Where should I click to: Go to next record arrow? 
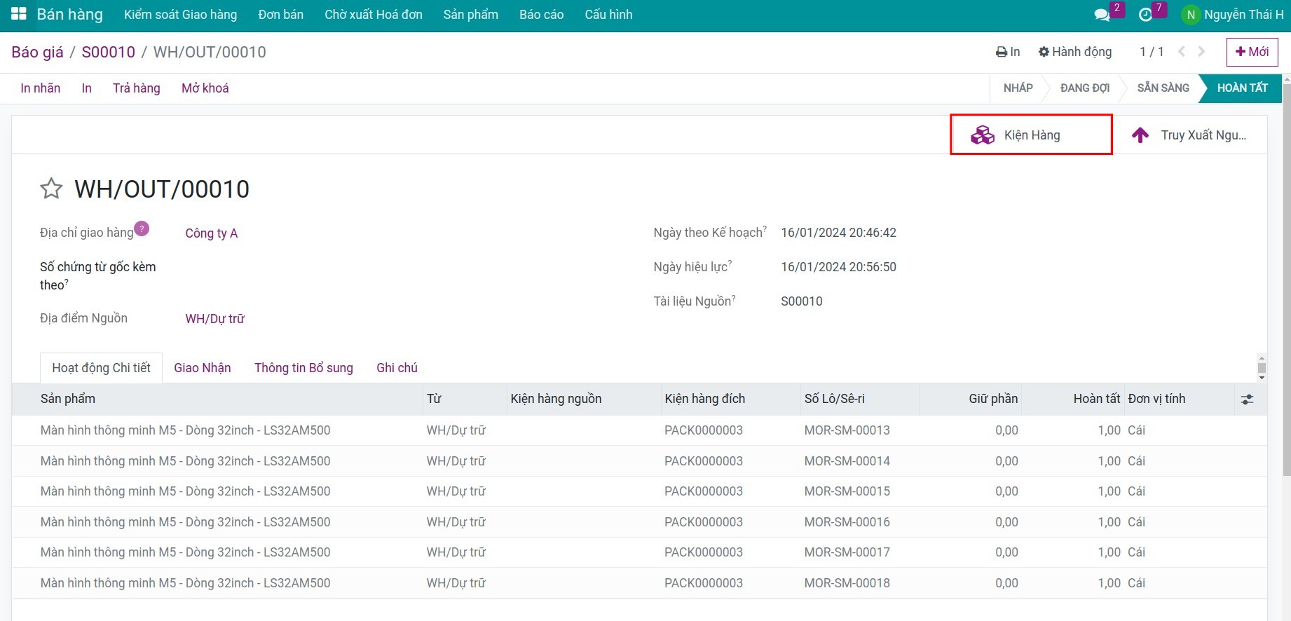coord(1201,52)
